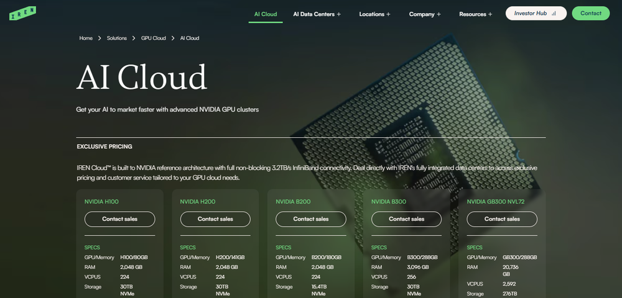Click the 15.4TB NVMe storage value
Image resolution: width=622 pixels, height=298 pixels.
[319, 290]
